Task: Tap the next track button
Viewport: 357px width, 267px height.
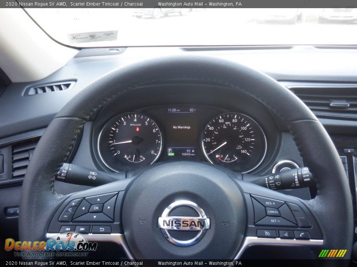Action: (x=83, y=229)
